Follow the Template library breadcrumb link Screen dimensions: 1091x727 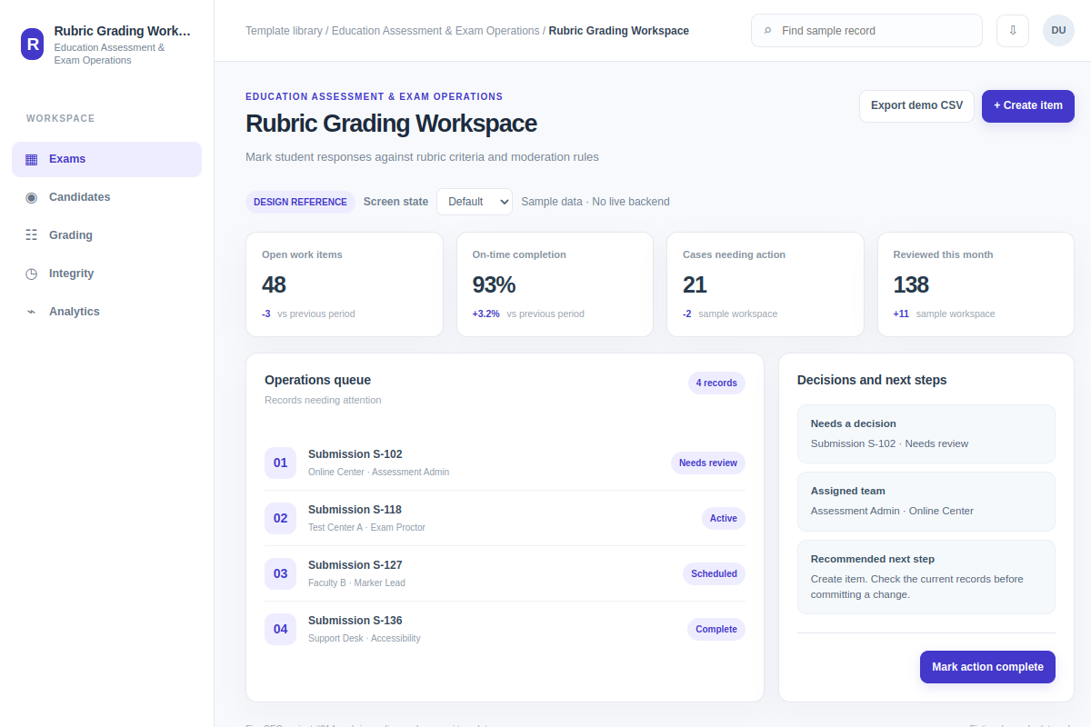click(284, 31)
